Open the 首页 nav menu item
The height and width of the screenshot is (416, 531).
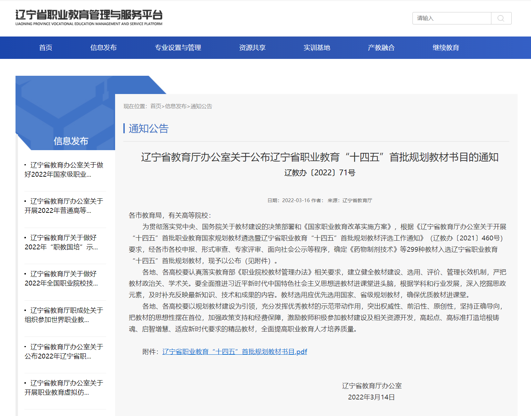pyautogui.click(x=45, y=48)
